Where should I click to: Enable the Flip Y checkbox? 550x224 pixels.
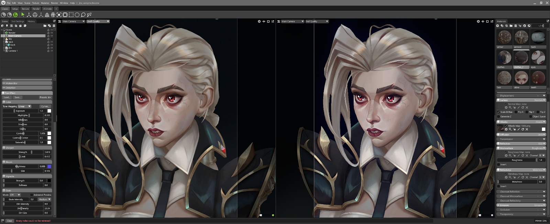[x=527, y=112]
